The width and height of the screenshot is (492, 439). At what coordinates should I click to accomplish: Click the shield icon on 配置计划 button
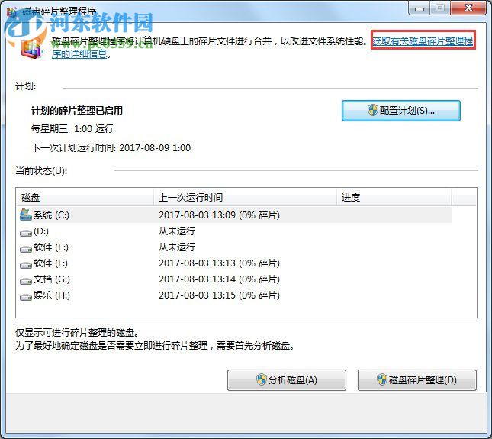coord(373,110)
